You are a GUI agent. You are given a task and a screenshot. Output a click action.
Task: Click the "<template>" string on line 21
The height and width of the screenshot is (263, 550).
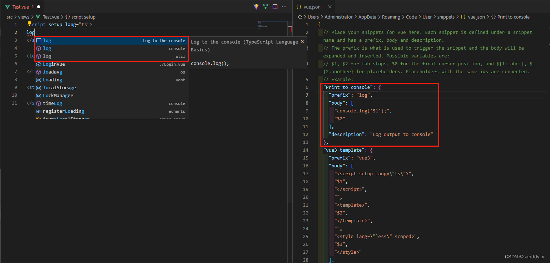[352, 205]
